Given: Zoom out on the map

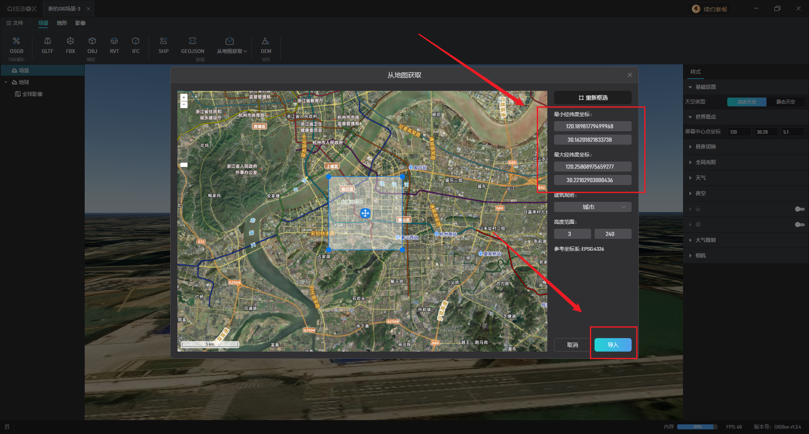Looking at the screenshot, I should pyautogui.click(x=184, y=104).
